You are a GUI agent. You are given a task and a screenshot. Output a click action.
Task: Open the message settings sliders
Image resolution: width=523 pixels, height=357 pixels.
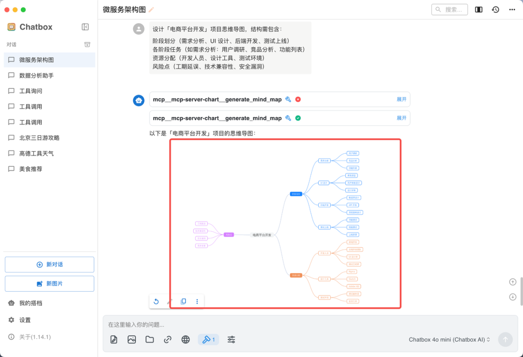coord(231,339)
